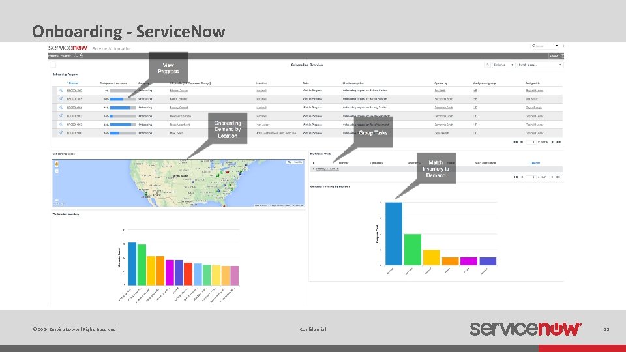Click the red bar in the lower-left chart

(x=188, y=274)
